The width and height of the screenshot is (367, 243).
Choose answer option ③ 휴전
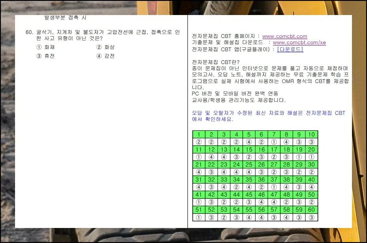click(46, 56)
